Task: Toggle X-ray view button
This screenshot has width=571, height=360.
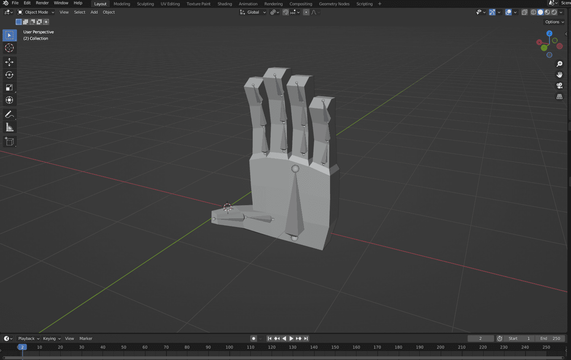Action: 525,12
